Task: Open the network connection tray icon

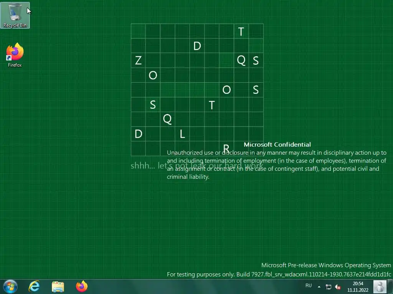Action: click(x=329, y=287)
